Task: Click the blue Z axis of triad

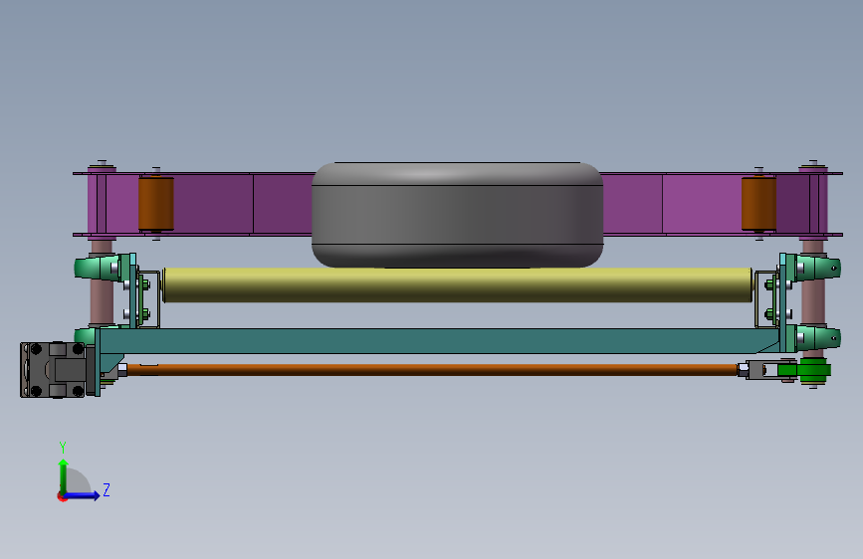Action: click(x=83, y=495)
